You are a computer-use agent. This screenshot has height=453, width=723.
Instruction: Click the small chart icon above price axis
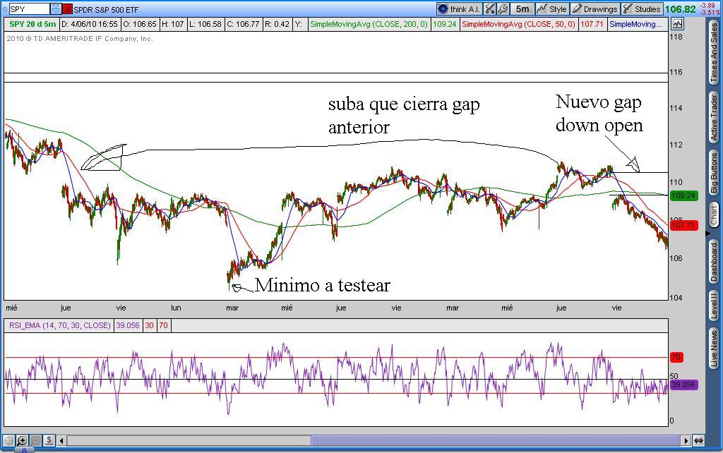tap(677, 24)
